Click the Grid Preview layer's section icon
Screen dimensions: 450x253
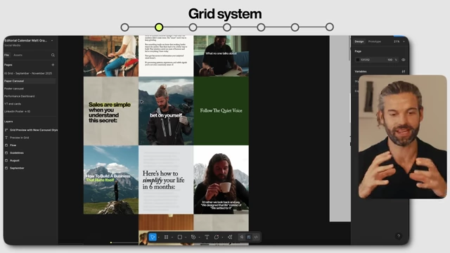[x=6, y=130]
